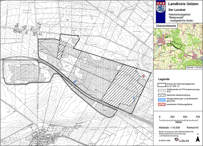Click the blue pond near eastern boundary
The height and width of the screenshot is (146, 203).
tap(134, 98)
